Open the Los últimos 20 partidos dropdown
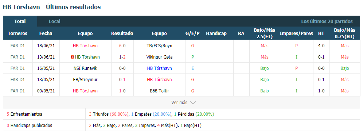Image resolution: width=363 pixels, height=135 pixels. pos(327,21)
